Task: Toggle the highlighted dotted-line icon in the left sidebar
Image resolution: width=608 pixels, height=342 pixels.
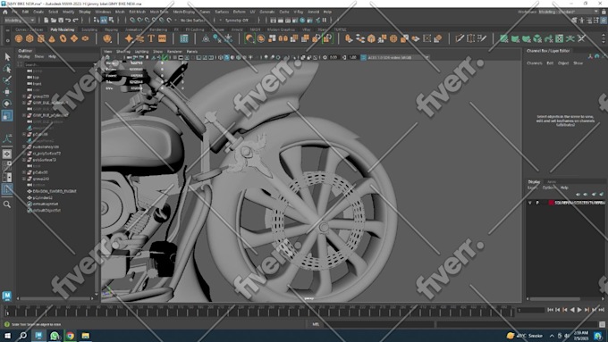Action: (7, 189)
